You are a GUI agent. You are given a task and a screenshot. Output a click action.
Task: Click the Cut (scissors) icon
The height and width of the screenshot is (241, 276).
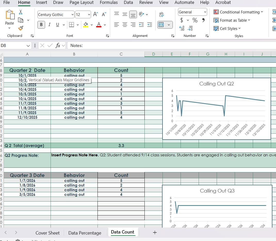click(21, 12)
